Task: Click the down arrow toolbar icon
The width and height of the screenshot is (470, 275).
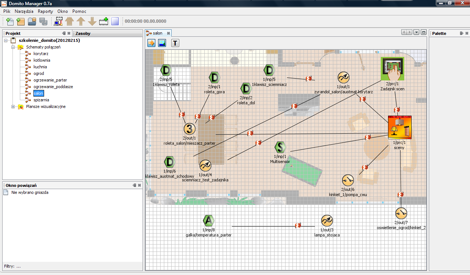Action: pos(92,21)
